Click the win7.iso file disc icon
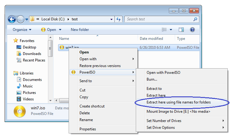This screenshot has width=232, height=139. [62, 48]
